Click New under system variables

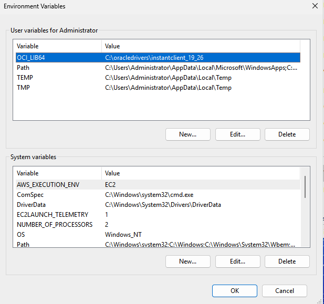(187, 261)
